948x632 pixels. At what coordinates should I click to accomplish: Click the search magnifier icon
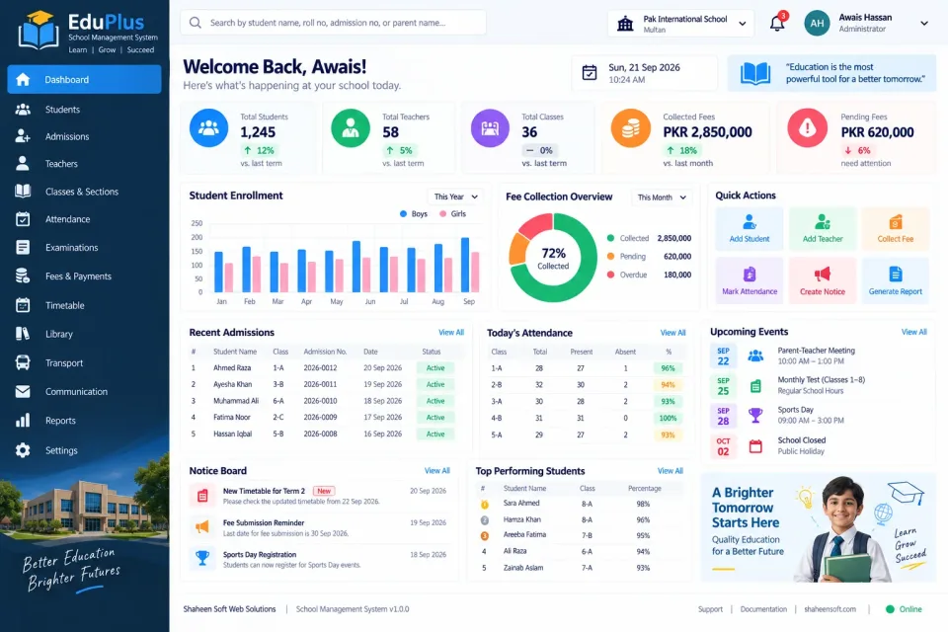pos(196,23)
